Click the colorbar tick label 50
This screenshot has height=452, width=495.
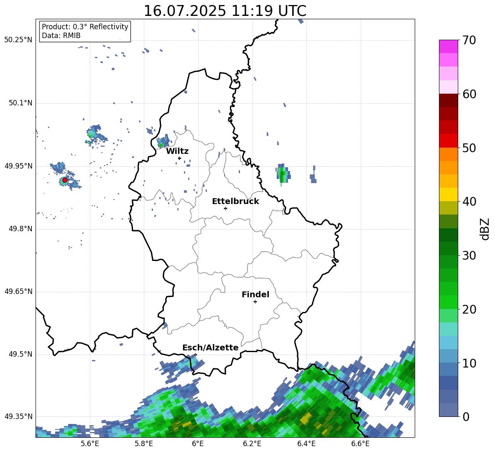point(469,148)
